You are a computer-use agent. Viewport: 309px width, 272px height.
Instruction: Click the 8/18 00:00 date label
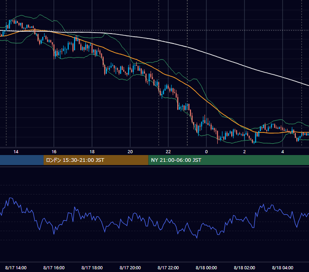206,267
